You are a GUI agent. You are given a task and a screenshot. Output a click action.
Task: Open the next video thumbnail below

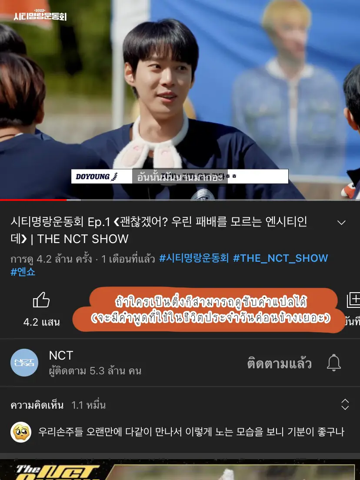tap(180, 470)
